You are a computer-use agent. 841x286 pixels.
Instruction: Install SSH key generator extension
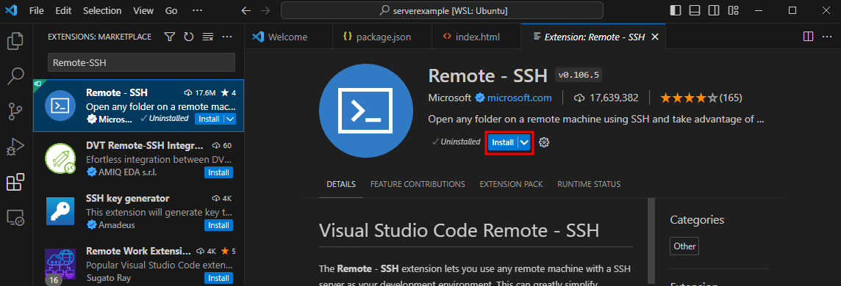[x=219, y=225]
